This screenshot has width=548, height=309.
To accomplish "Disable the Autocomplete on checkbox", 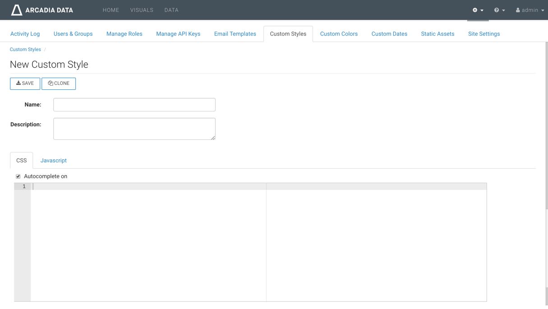I will [x=18, y=176].
